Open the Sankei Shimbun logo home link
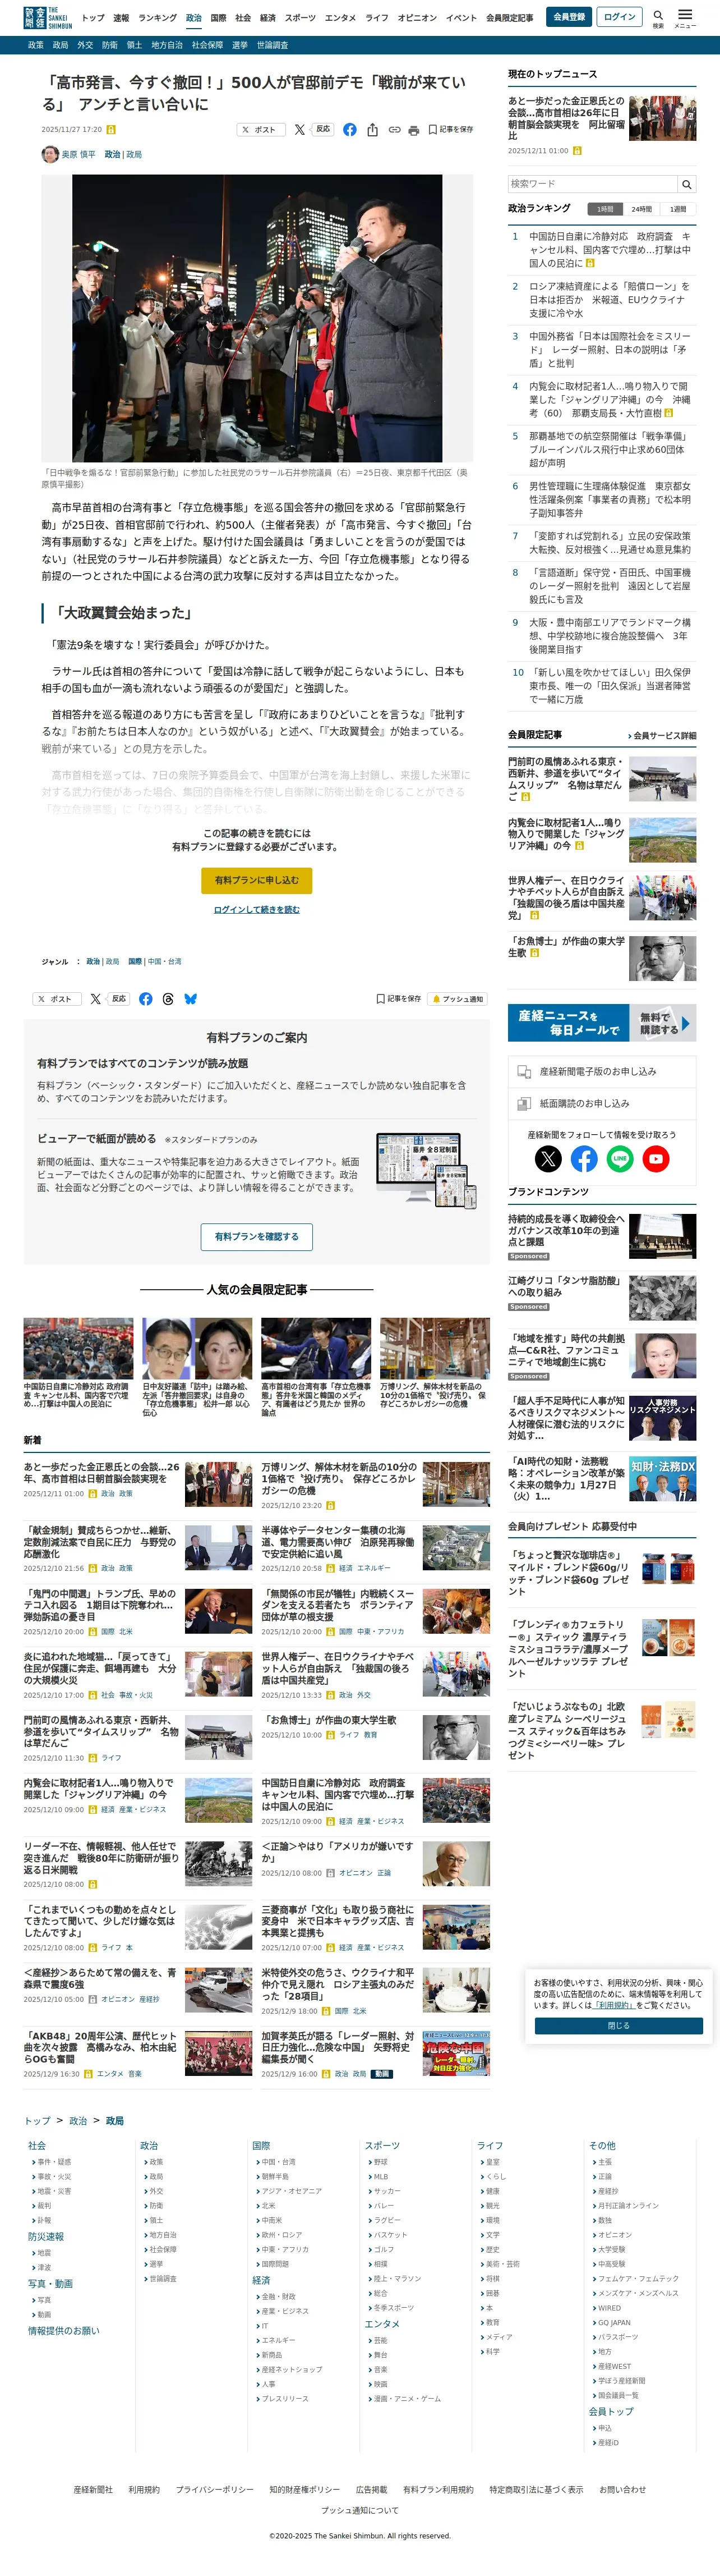The width and height of the screenshot is (720, 2576). click(48, 17)
